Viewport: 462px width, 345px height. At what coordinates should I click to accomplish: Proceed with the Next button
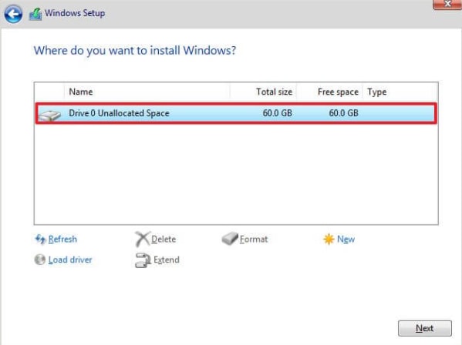[x=424, y=328]
